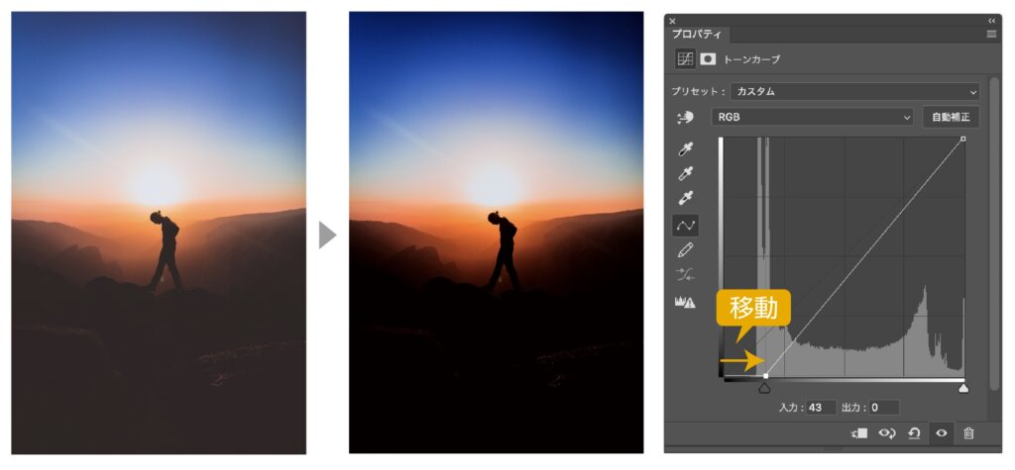Switch to the プロパティ tab
This screenshot has width=1015, height=470.
point(697,35)
